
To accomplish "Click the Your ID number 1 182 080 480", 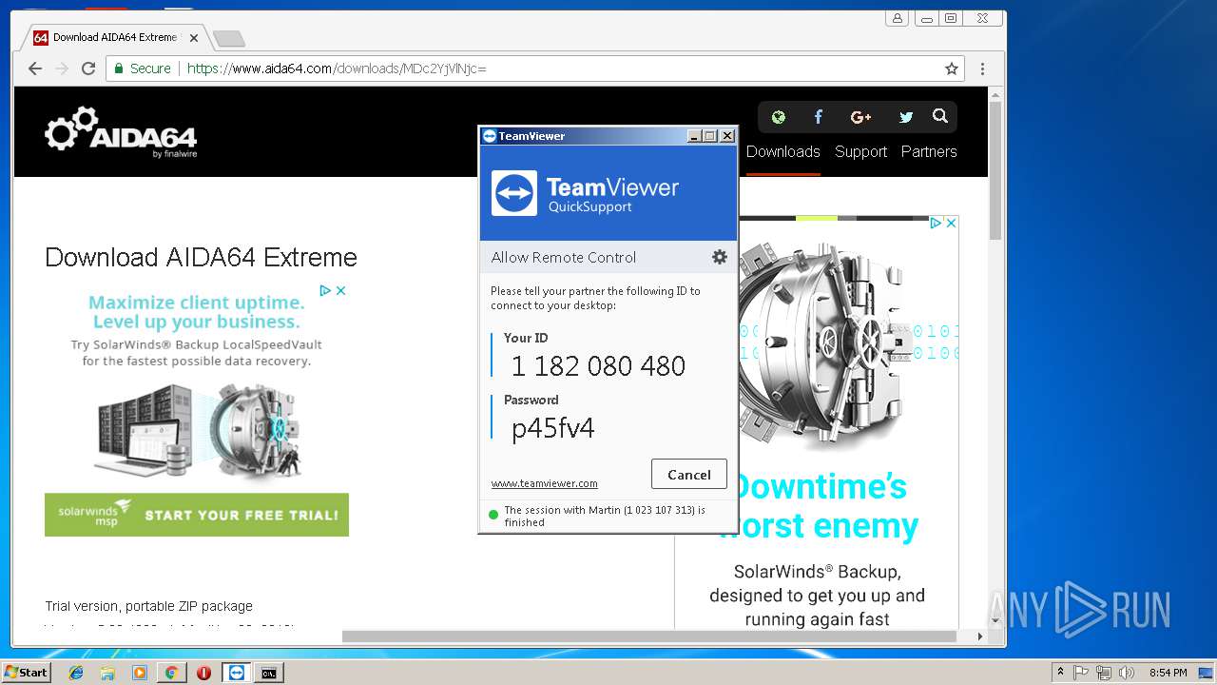I will tap(598, 365).
